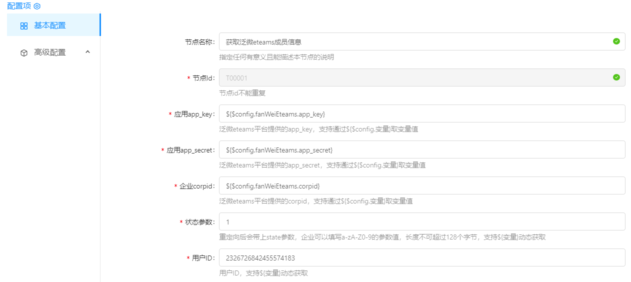The width and height of the screenshot is (631, 282).
Task: Click the gear icon beside 配置项
Action: coord(36,6)
